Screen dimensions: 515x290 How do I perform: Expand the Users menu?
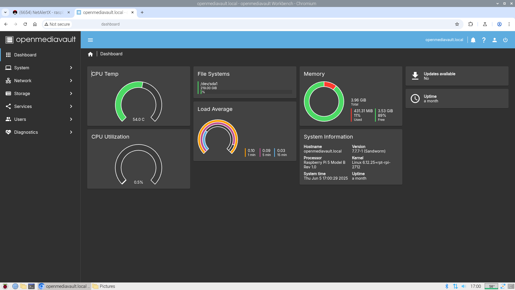[x=40, y=119]
